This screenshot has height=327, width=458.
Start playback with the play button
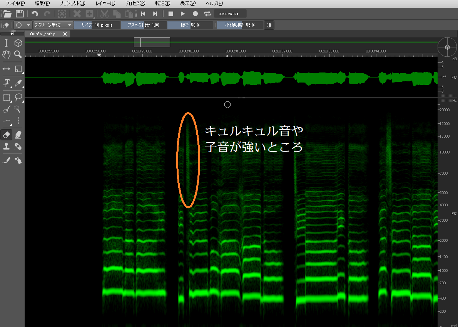pos(183,14)
